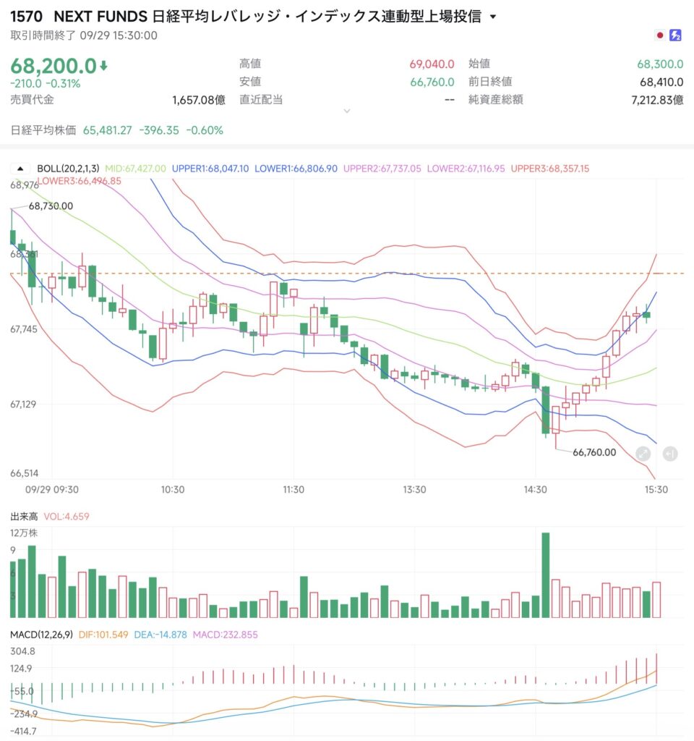Screen dimensions: 694x741
Task: Tap the 11:30 label on time axis
Action: tap(294, 490)
